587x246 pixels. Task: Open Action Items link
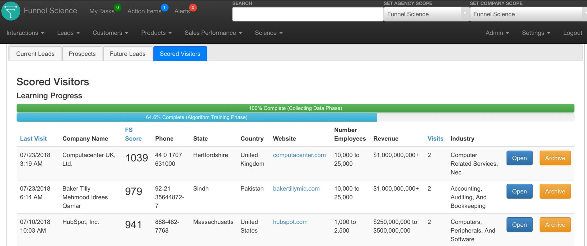[144, 11]
